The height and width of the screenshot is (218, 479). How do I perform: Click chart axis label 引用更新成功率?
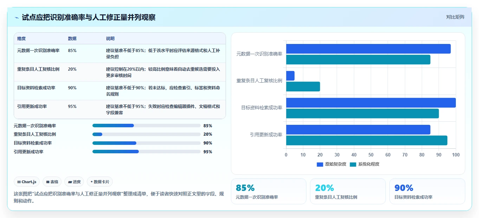pyautogui.click(x=266, y=135)
